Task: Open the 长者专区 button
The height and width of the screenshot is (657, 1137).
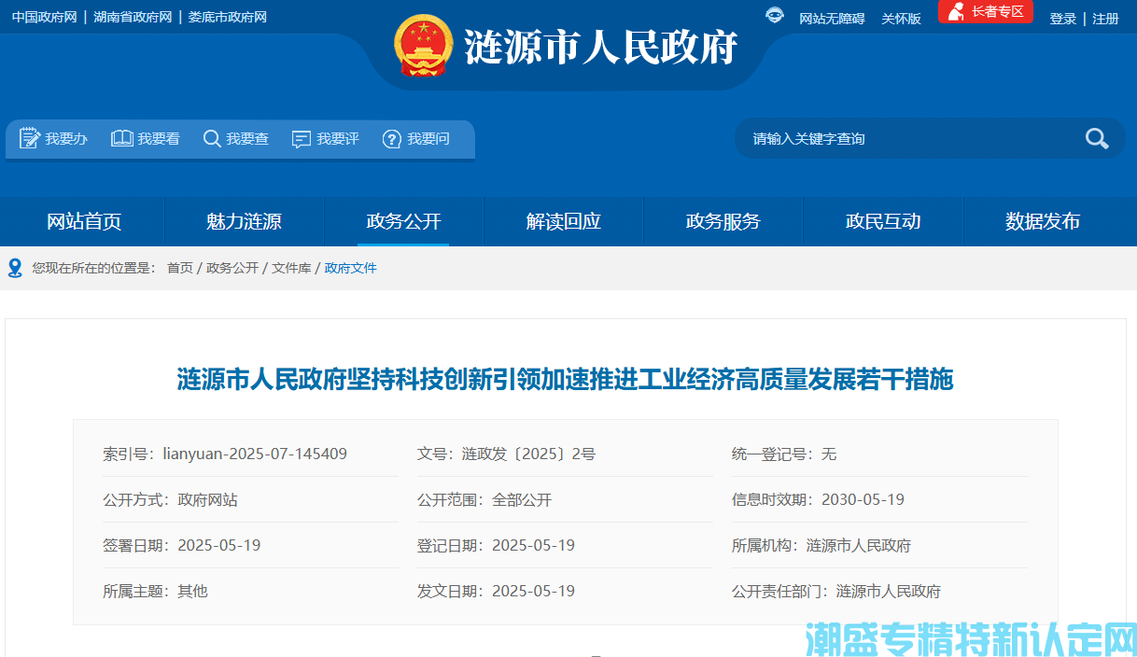Action: click(x=986, y=12)
